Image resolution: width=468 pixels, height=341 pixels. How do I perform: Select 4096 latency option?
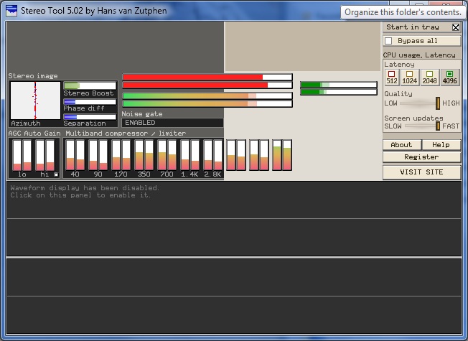coord(449,78)
